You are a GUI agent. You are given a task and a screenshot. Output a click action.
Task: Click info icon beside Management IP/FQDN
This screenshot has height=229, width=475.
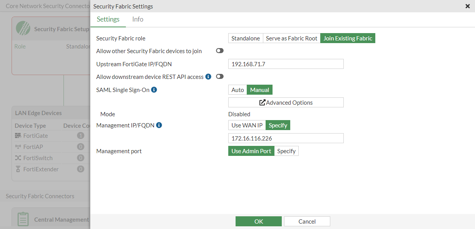[159, 125]
